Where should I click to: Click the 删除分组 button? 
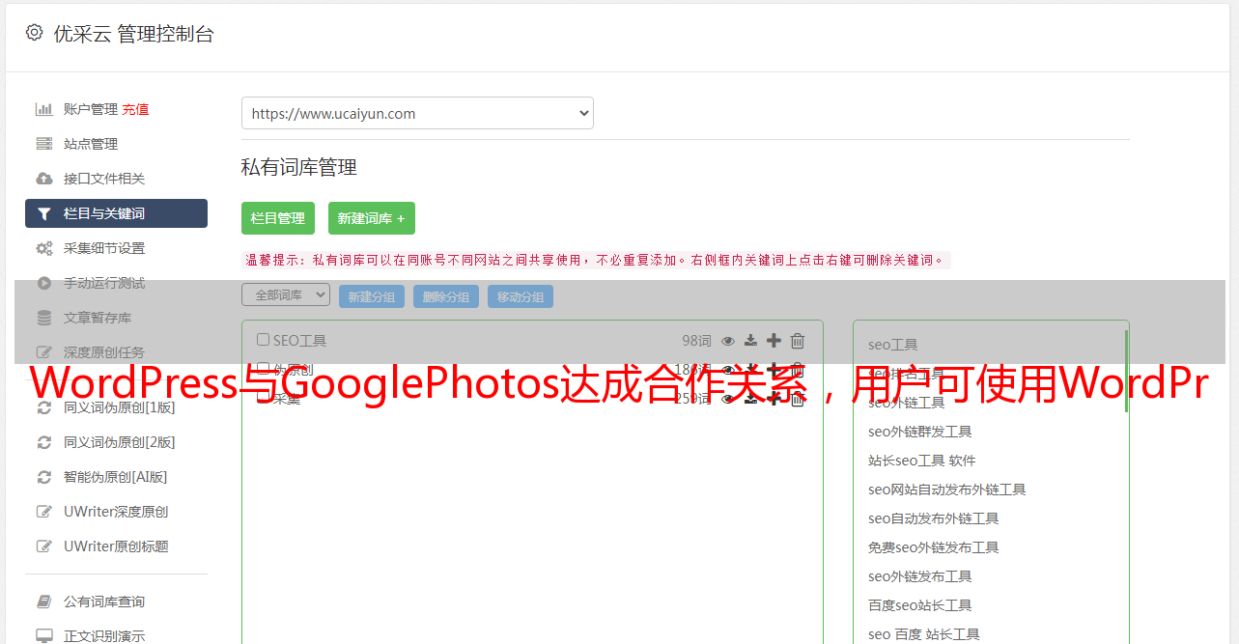coord(446,296)
